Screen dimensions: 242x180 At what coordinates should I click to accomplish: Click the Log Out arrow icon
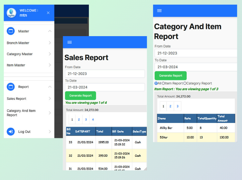pyautogui.click(x=11, y=132)
